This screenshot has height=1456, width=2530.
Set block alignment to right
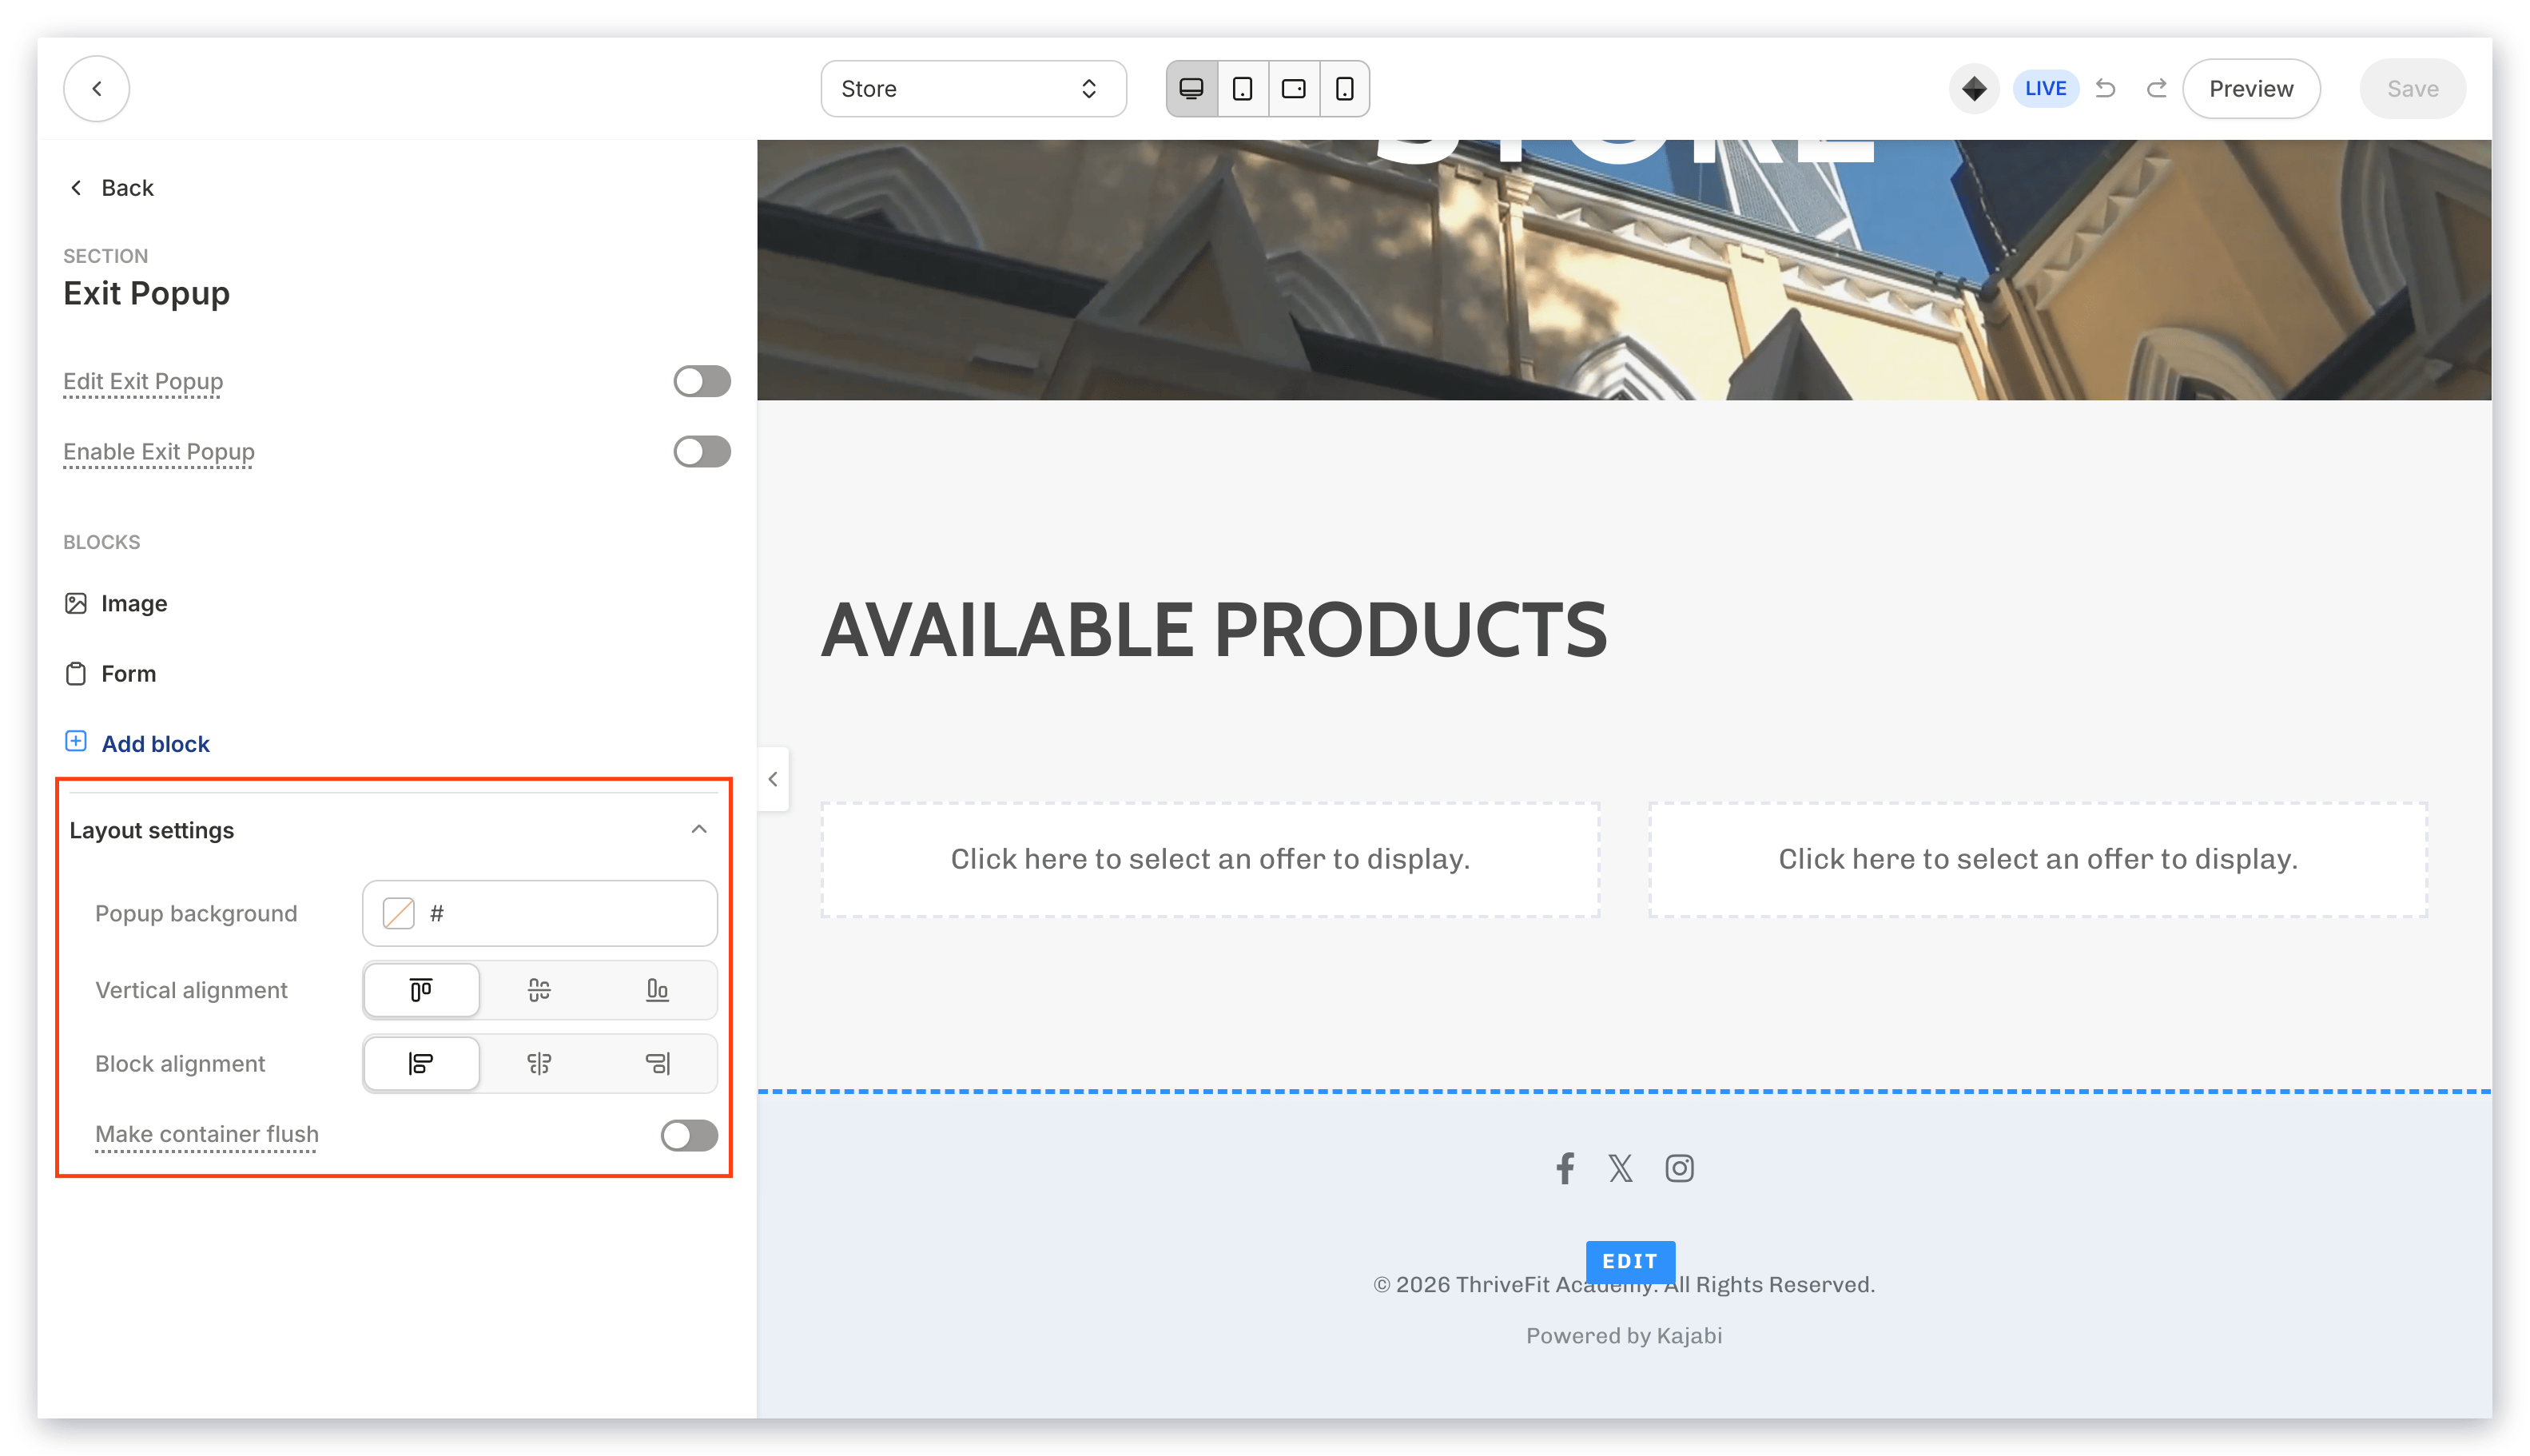tap(657, 1063)
